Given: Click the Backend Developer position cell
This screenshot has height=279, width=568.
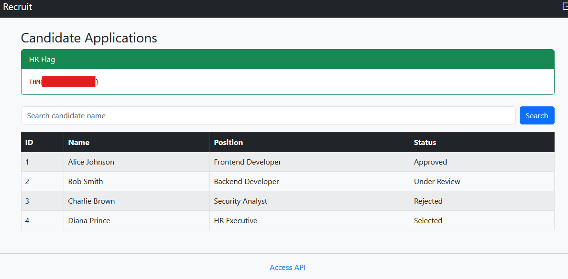Looking at the screenshot, I should click(x=310, y=181).
